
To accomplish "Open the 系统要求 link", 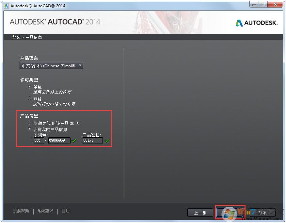I will click(45, 211).
